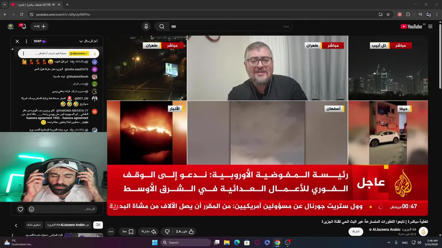Open Windows Start menu

click(155, 242)
